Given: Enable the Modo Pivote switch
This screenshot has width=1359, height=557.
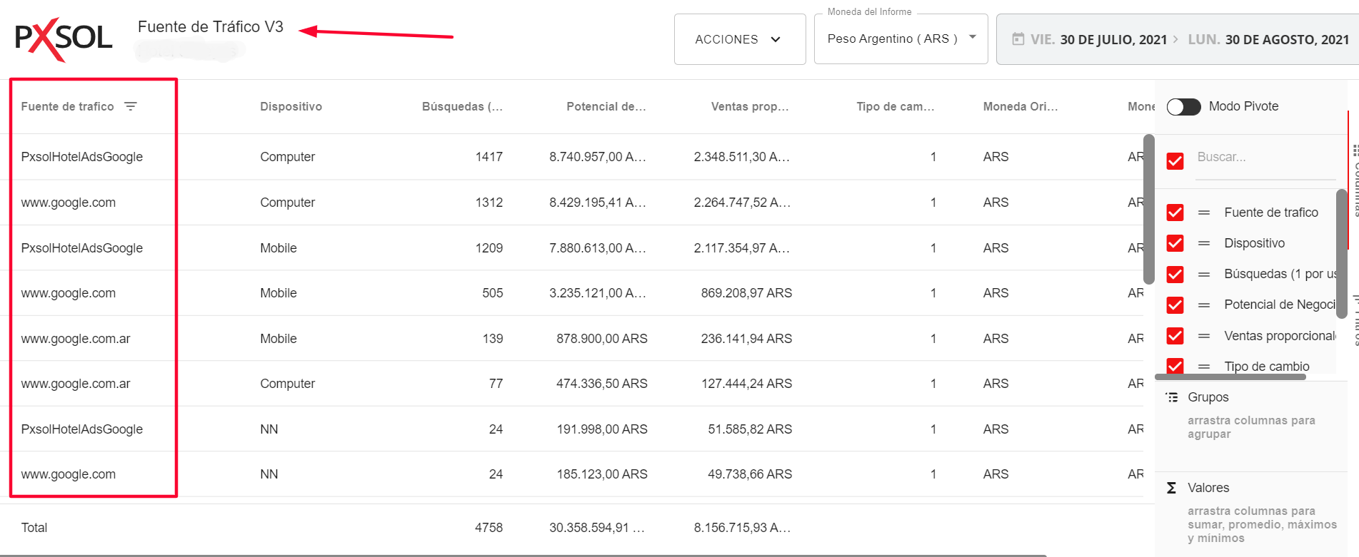Looking at the screenshot, I should (1183, 107).
